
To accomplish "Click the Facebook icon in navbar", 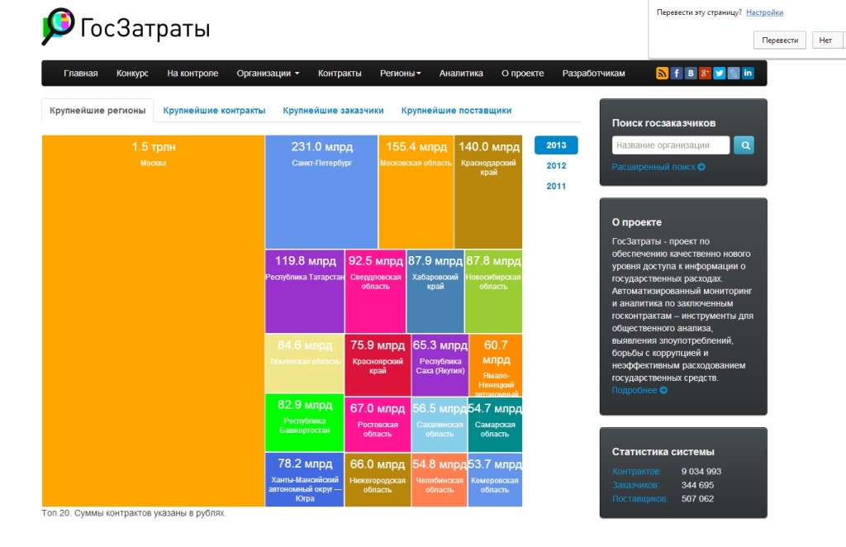I will (x=677, y=73).
